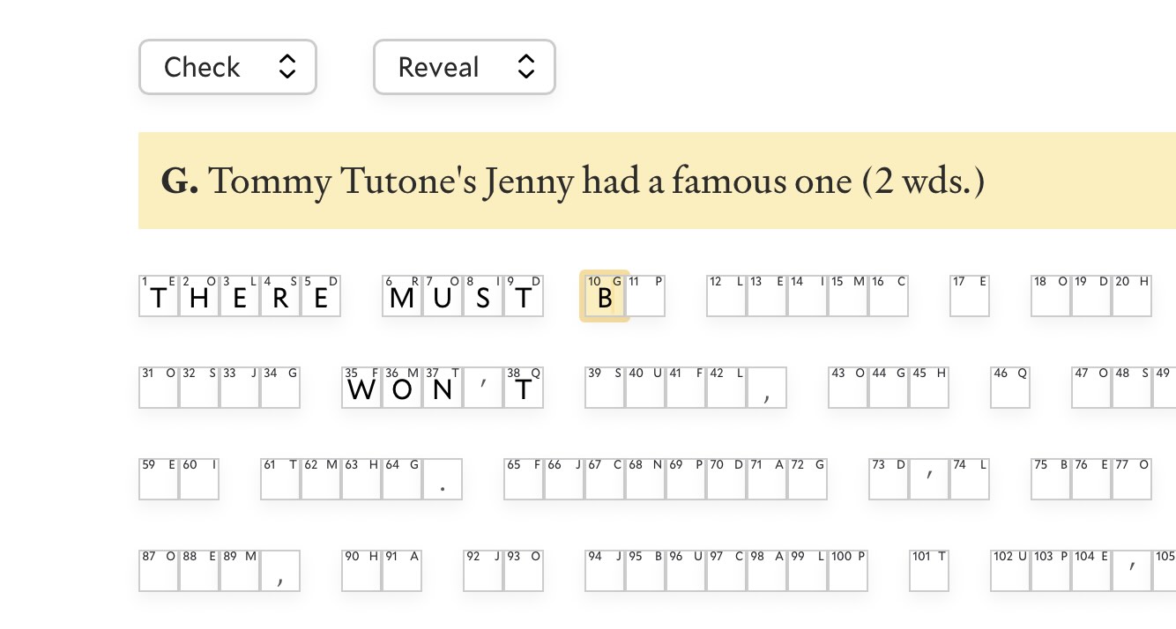Click cell 35 containing letter W

(361, 388)
